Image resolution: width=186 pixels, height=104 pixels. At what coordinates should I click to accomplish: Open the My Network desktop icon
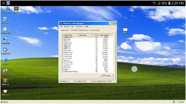click(5, 41)
